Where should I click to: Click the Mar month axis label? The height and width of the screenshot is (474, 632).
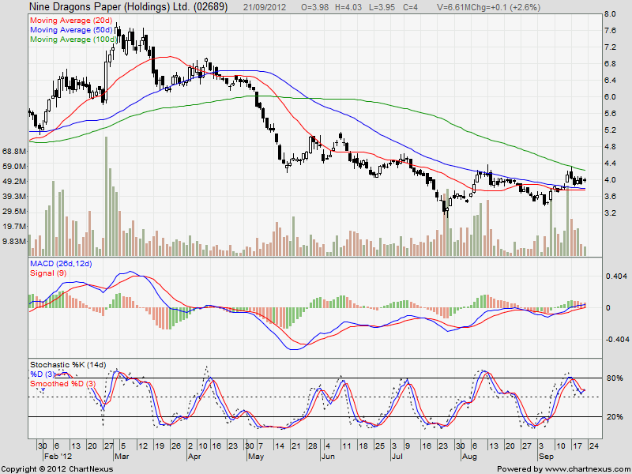pyautogui.click(x=122, y=457)
